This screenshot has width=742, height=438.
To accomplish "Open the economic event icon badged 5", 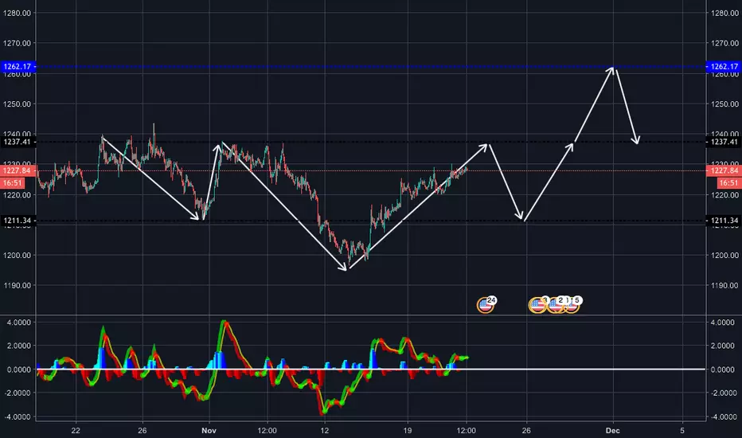I will [x=572, y=305].
